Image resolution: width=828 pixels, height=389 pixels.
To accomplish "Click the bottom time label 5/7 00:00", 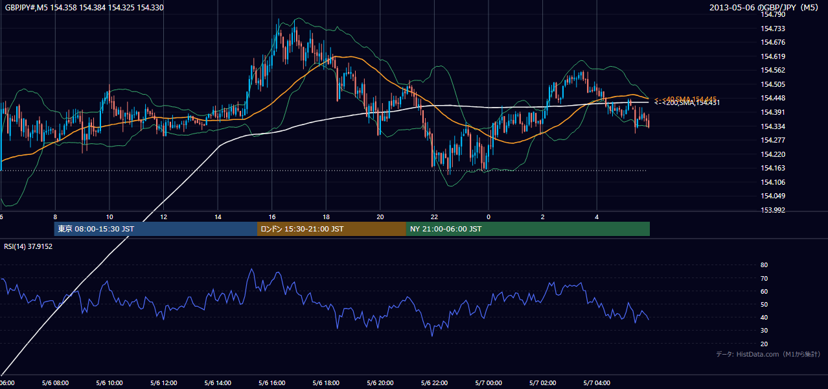I will (489, 383).
